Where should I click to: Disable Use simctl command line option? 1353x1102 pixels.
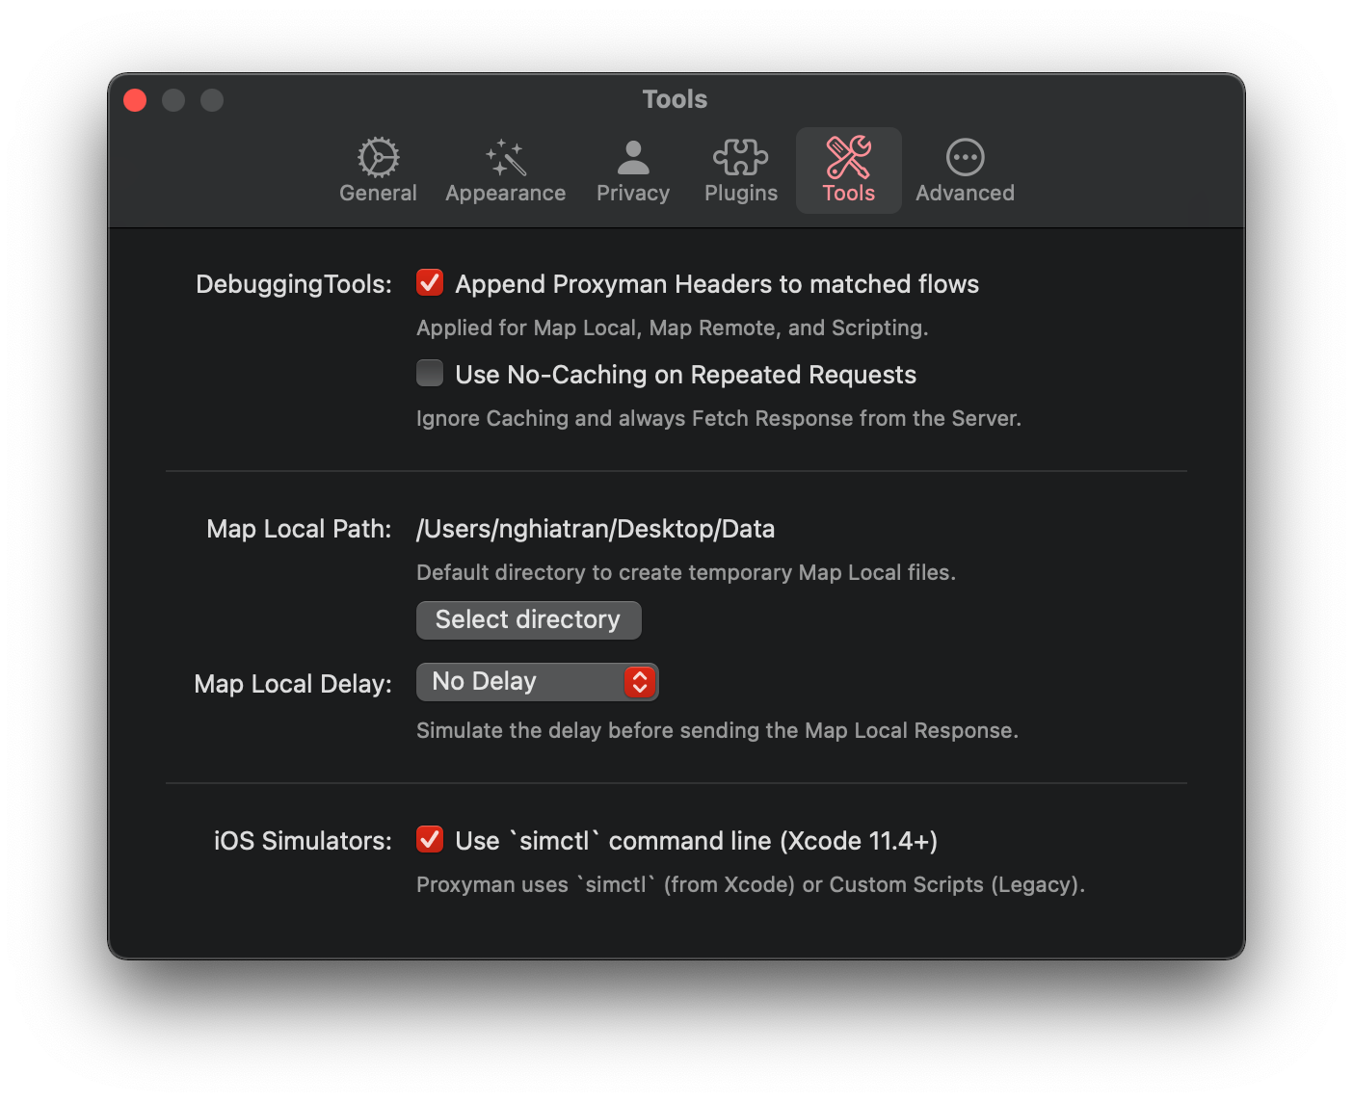coord(430,839)
